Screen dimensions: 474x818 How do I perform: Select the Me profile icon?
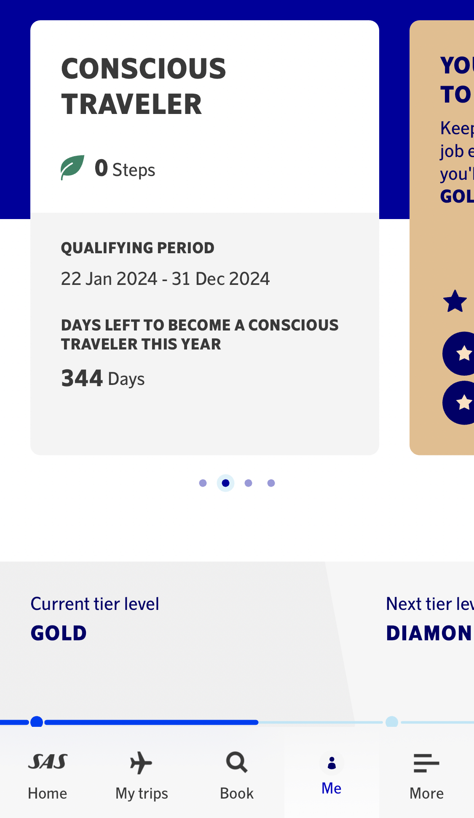click(332, 763)
